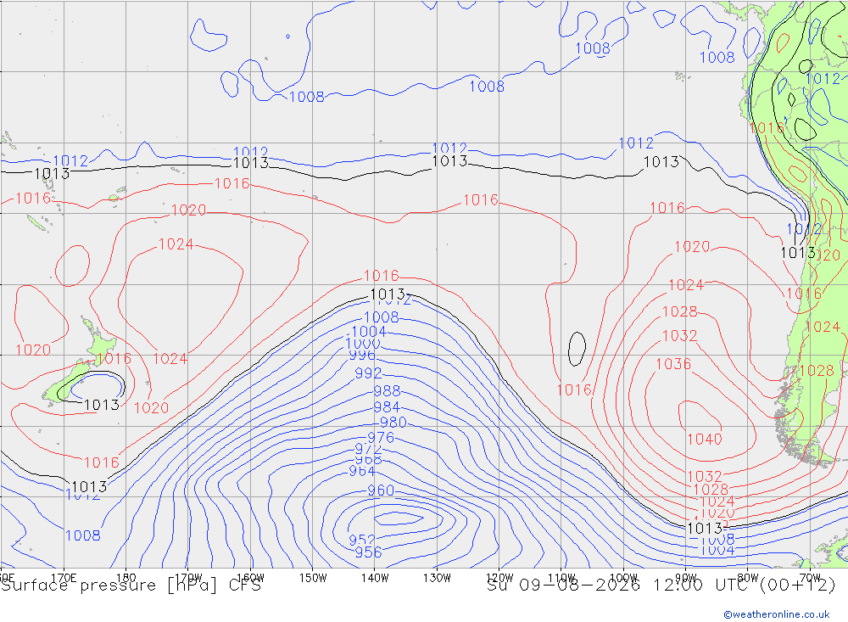Click the 992 isobar label
This screenshot has height=622, width=848.
coord(368,373)
